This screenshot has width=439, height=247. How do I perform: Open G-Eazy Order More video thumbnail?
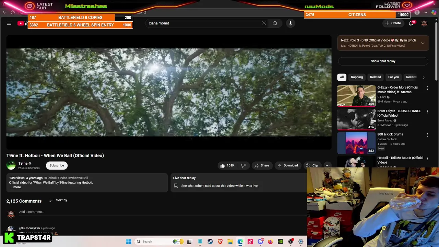(x=356, y=96)
